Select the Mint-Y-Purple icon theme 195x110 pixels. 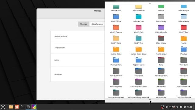pyautogui.click(x=161, y=29)
